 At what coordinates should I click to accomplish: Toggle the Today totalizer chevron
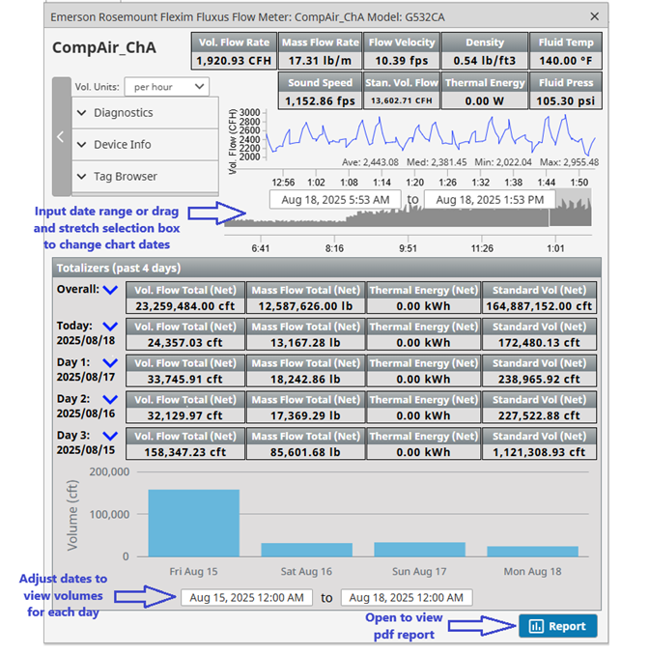point(110,327)
